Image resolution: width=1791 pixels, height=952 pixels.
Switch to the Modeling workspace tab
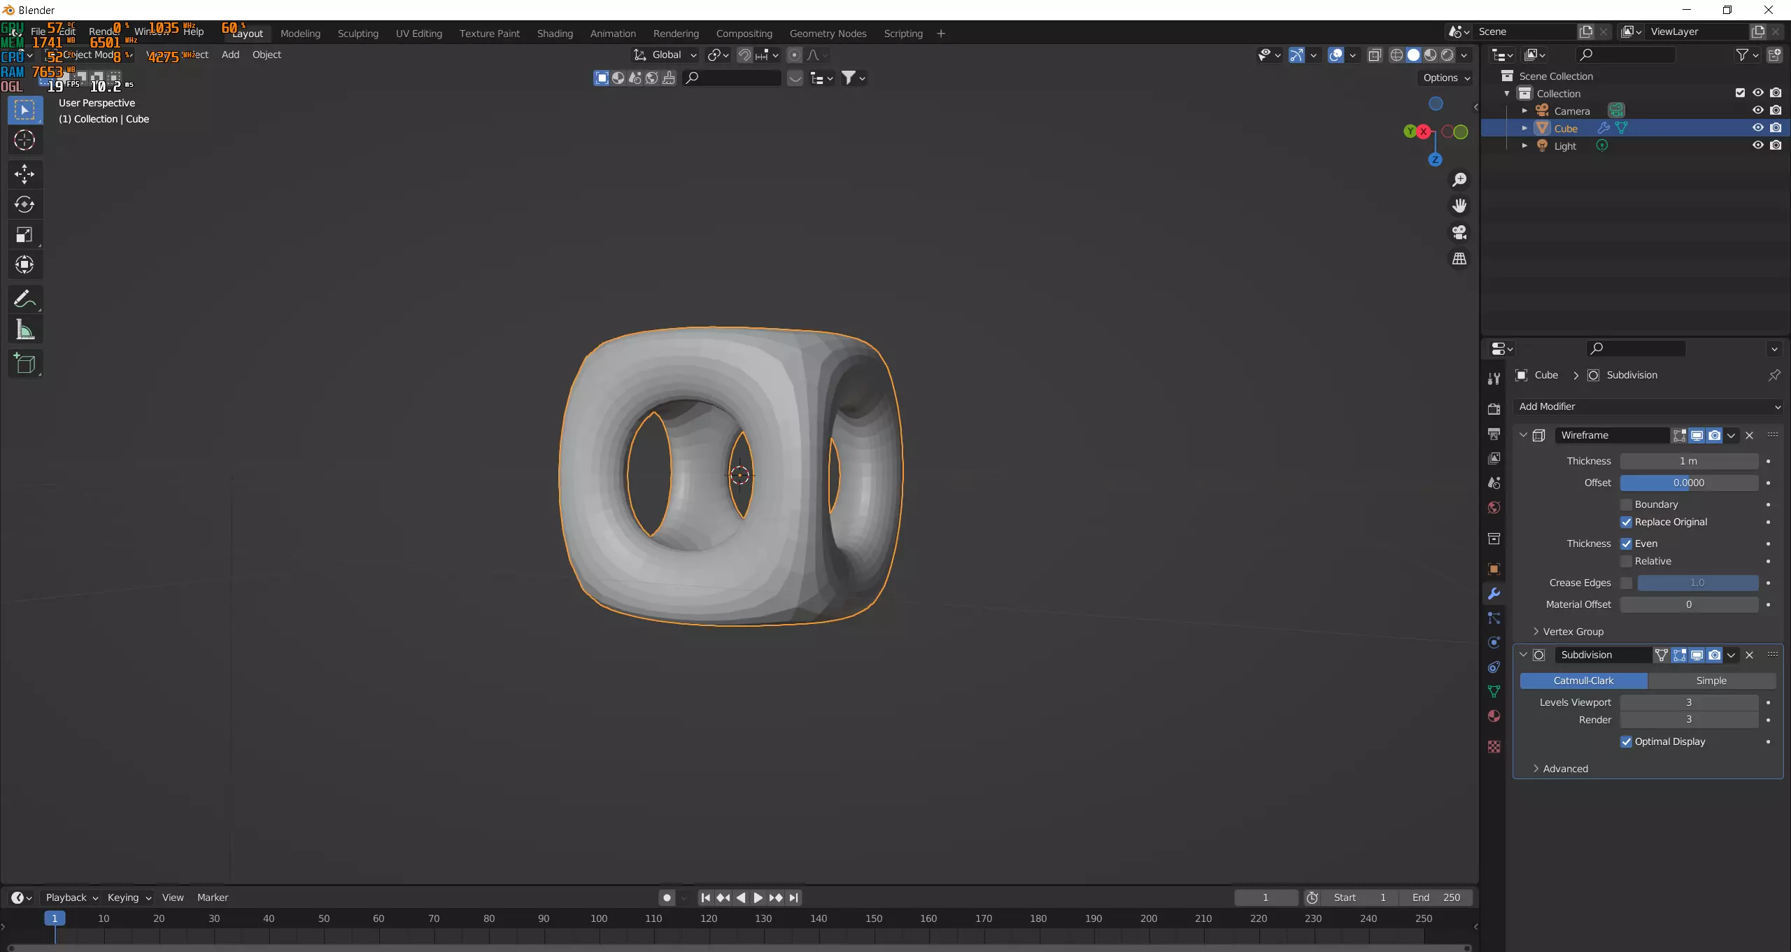tap(300, 34)
